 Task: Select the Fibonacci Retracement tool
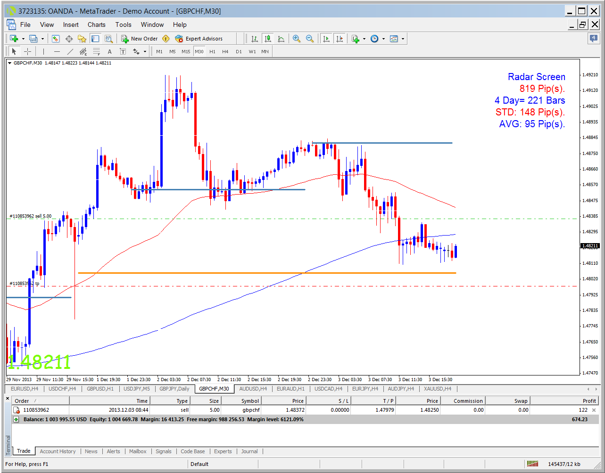coord(96,51)
